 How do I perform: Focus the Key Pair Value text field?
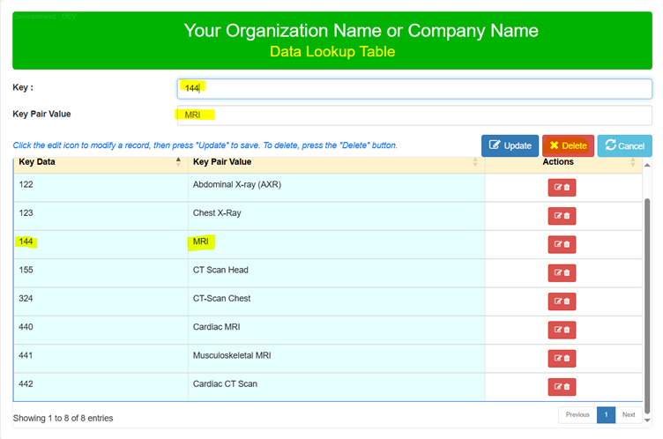click(x=414, y=115)
